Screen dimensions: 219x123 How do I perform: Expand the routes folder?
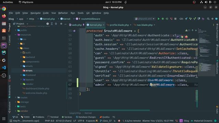pyautogui.click(x=15, y=97)
